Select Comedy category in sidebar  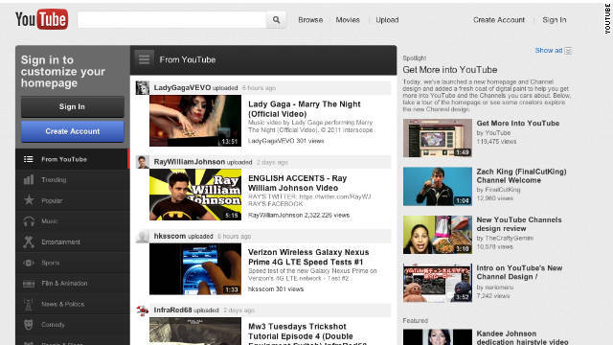coord(73,325)
